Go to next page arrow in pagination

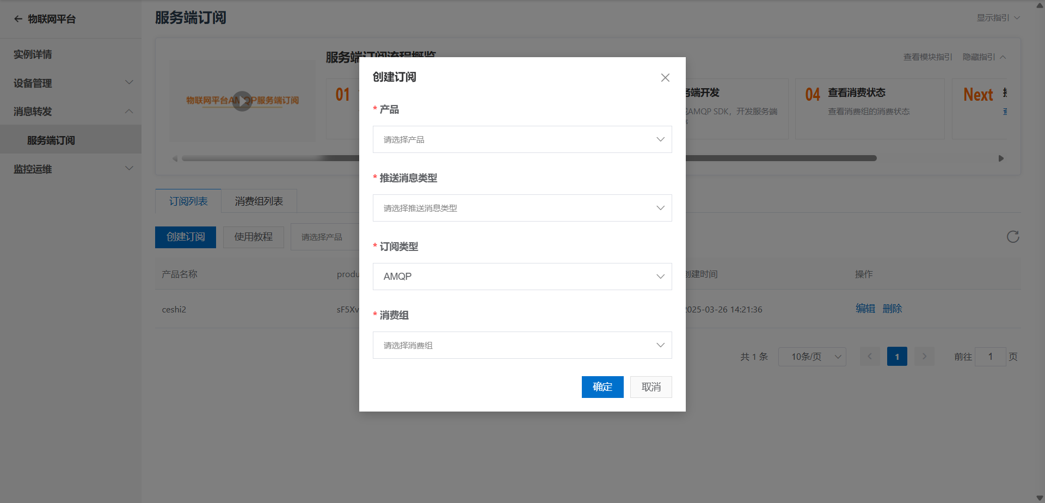coord(924,357)
